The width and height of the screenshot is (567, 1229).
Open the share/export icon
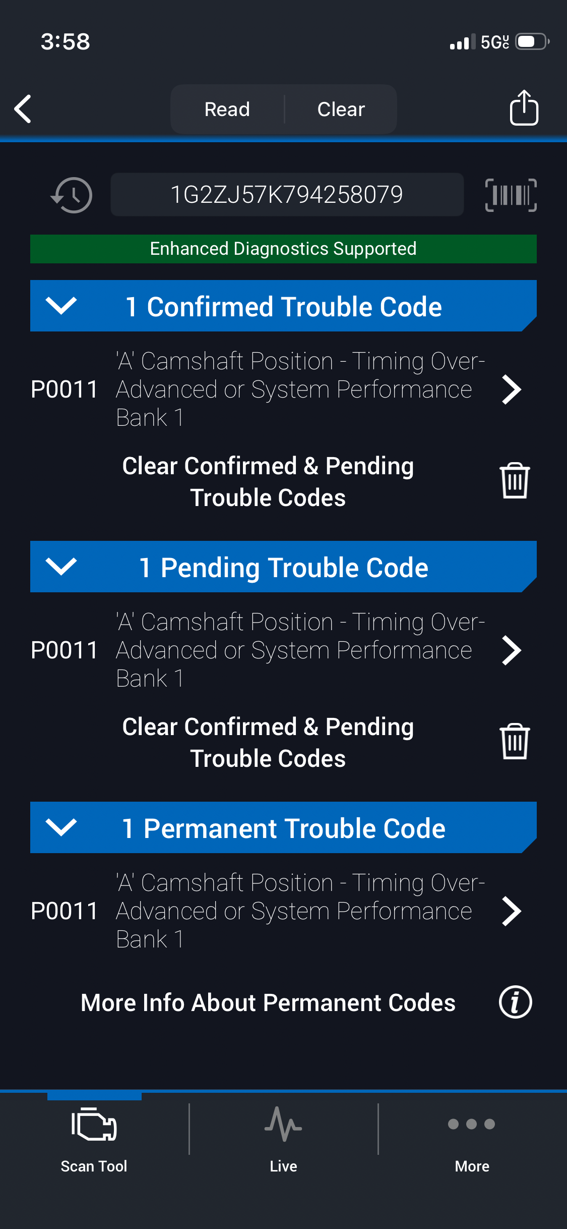[524, 108]
